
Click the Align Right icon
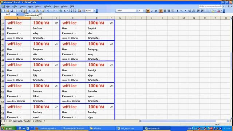[169, 11]
